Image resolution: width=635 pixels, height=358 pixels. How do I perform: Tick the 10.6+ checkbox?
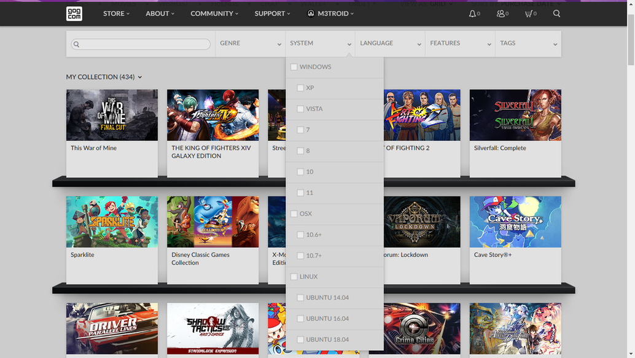click(300, 235)
